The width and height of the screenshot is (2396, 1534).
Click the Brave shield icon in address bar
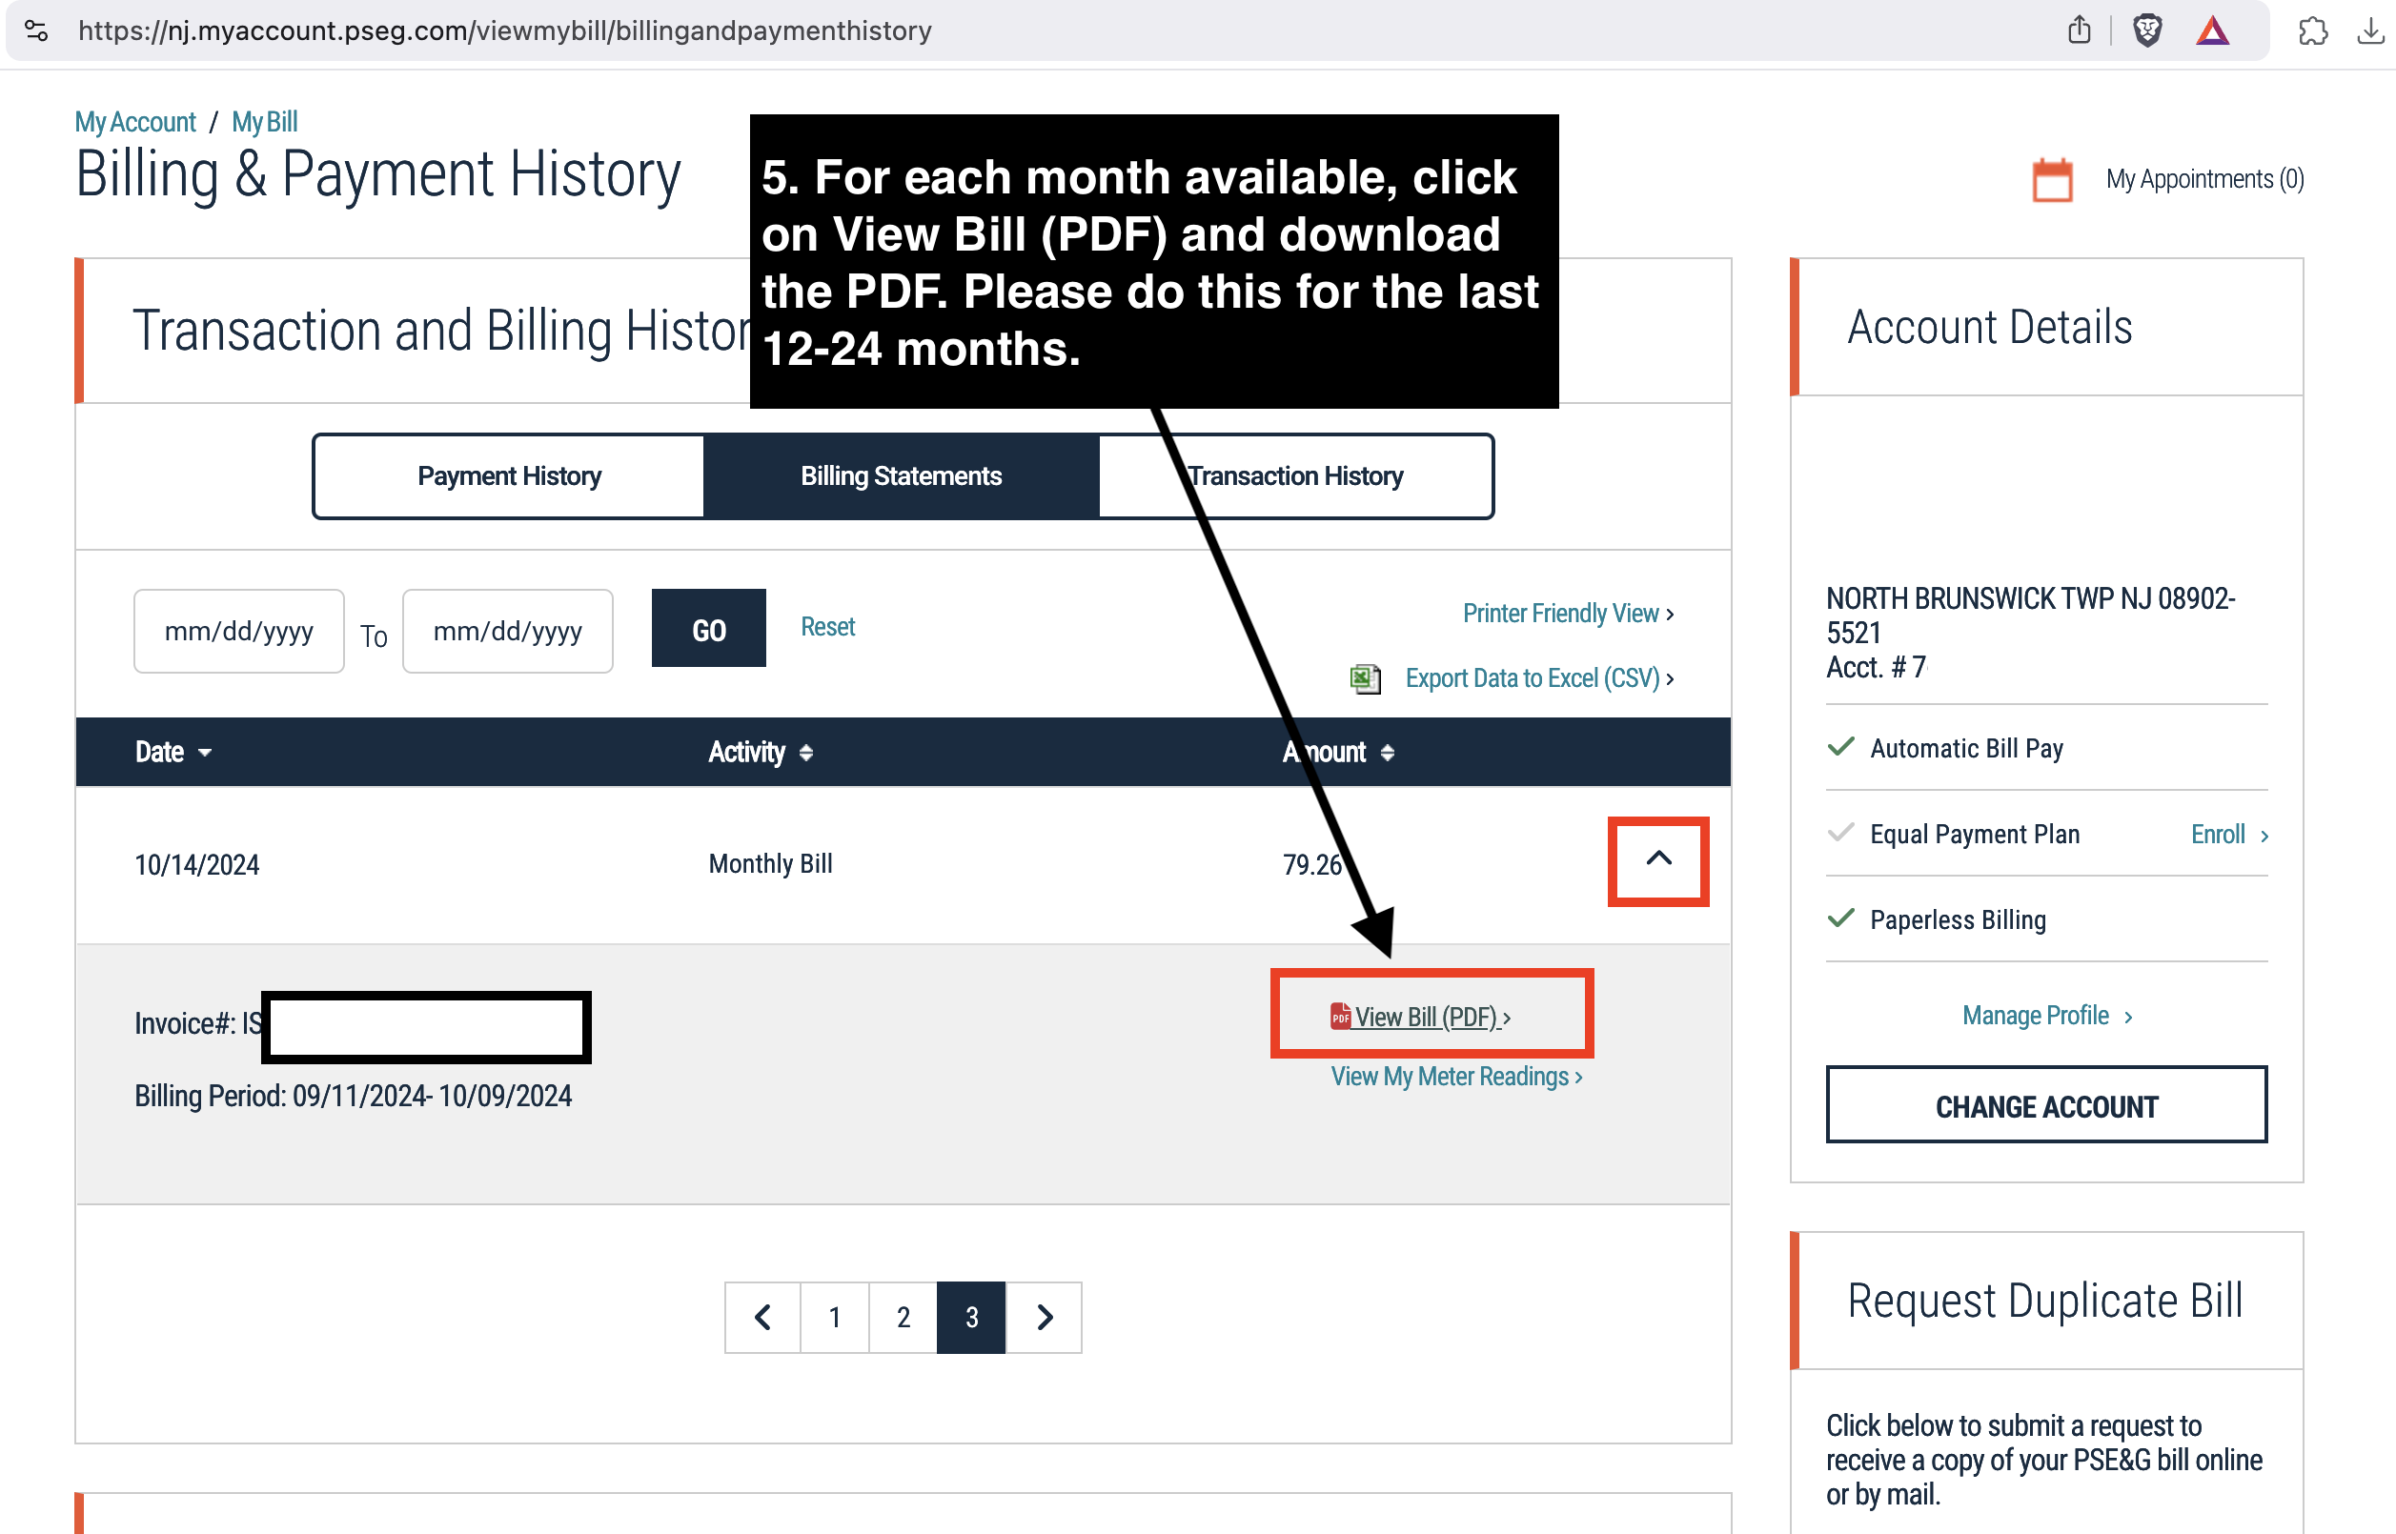[x=2147, y=30]
